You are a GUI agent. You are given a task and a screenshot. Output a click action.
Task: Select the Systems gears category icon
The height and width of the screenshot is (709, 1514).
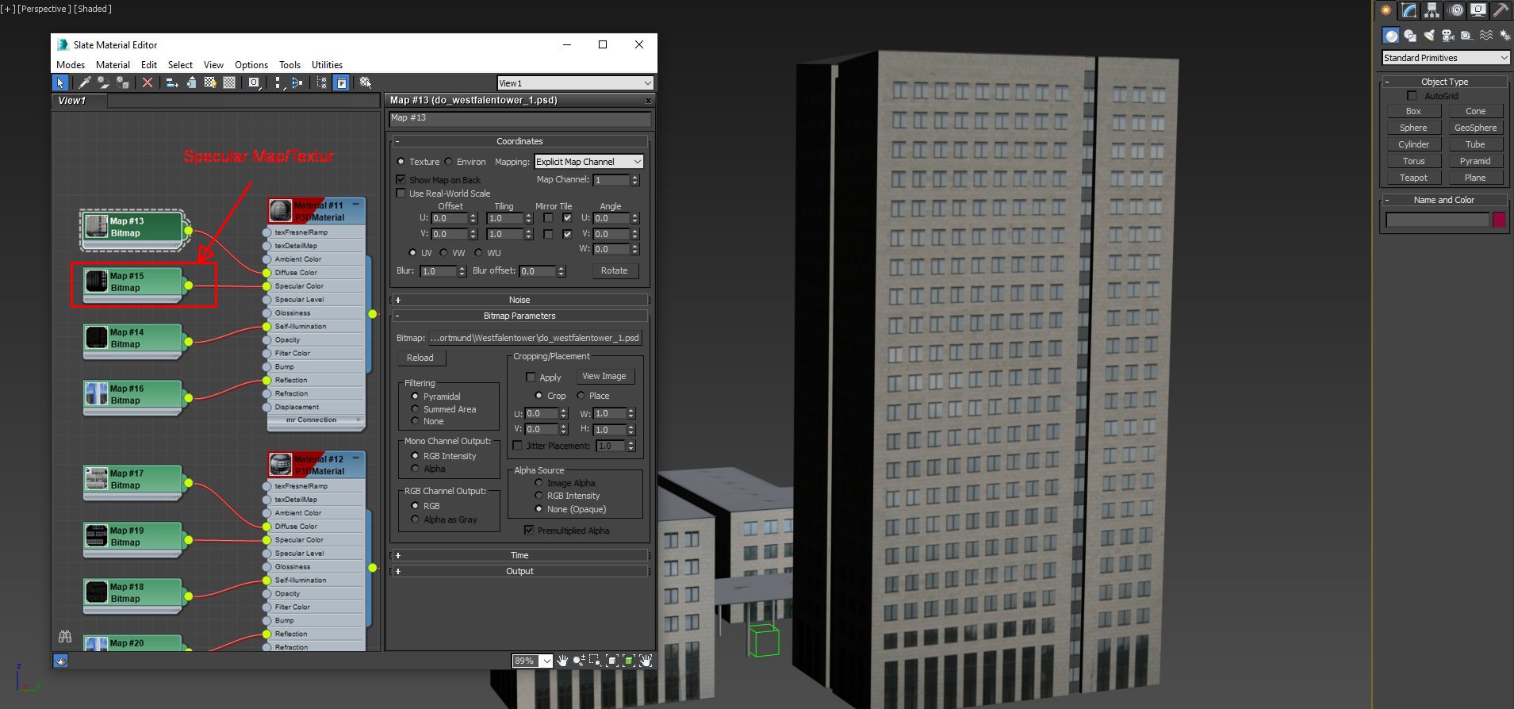tap(1504, 36)
